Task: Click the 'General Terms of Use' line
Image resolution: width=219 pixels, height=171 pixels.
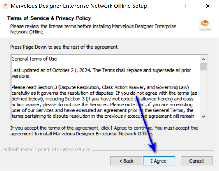Action: 34,59
